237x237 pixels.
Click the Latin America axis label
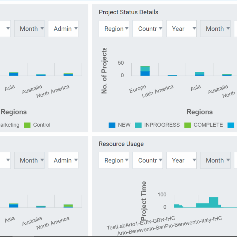[157, 91]
